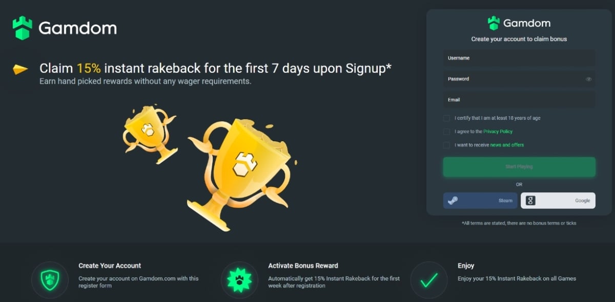This screenshot has width=615, height=302.
Task: Click the Steam logo icon
Action: click(453, 201)
